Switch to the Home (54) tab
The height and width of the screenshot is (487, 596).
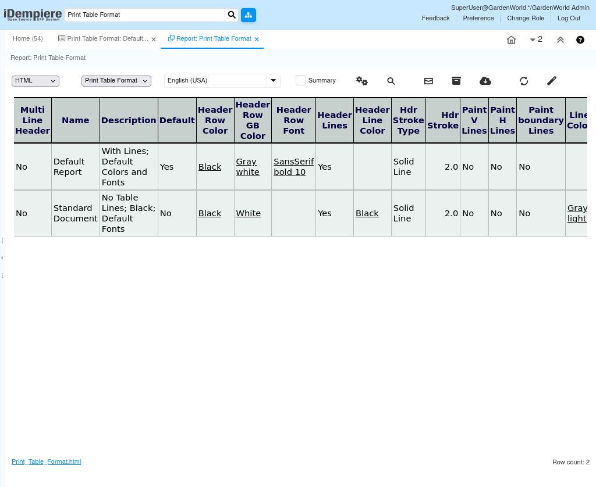coord(28,39)
